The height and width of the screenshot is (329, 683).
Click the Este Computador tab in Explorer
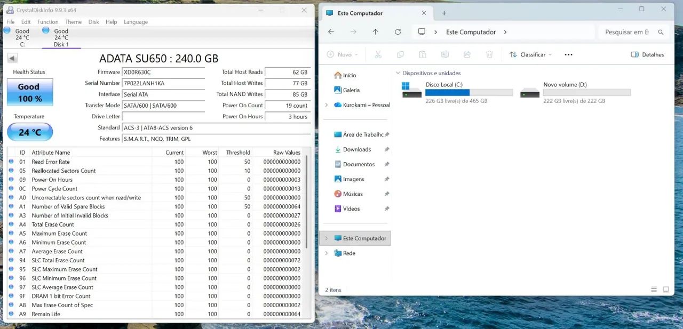click(x=377, y=13)
